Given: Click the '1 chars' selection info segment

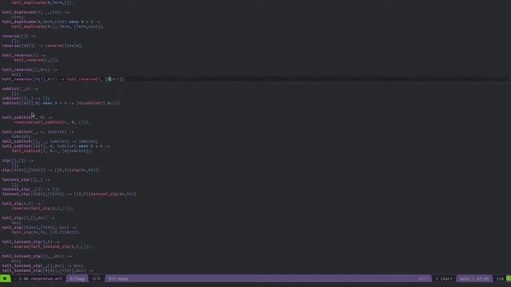Looking at the screenshot, I should [x=444, y=279].
